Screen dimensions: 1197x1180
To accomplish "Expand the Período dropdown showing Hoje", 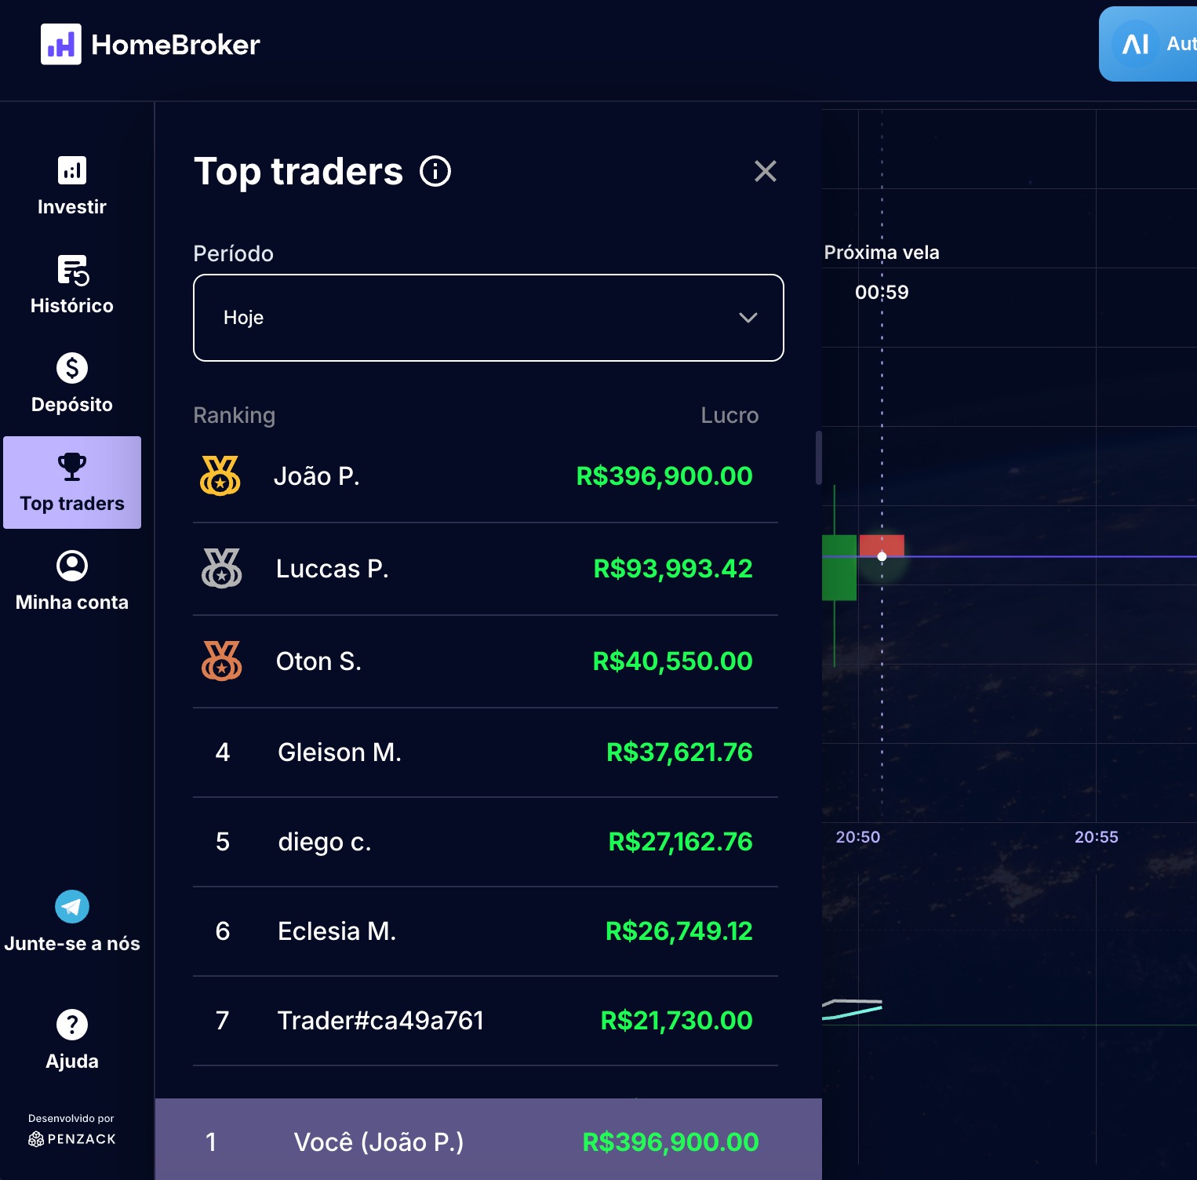I will [488, 318].
